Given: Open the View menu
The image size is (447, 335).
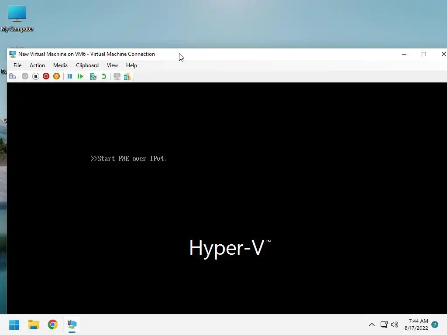Looking at the screenshot, I should coord(112,65).
